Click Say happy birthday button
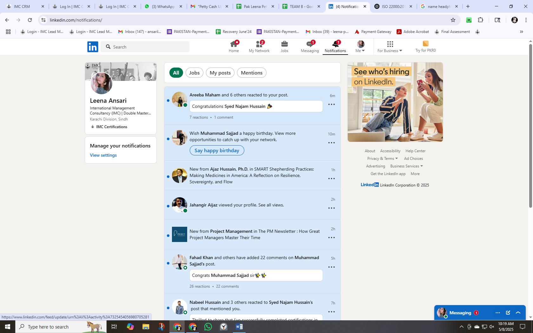533x333 pixels. coord(217,150)
